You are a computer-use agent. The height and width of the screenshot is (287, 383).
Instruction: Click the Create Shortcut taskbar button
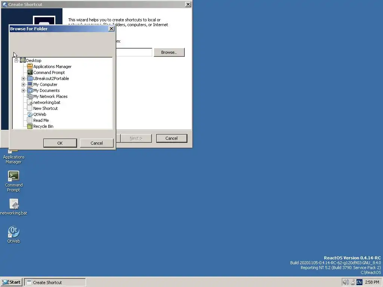[x=55, y=283]
